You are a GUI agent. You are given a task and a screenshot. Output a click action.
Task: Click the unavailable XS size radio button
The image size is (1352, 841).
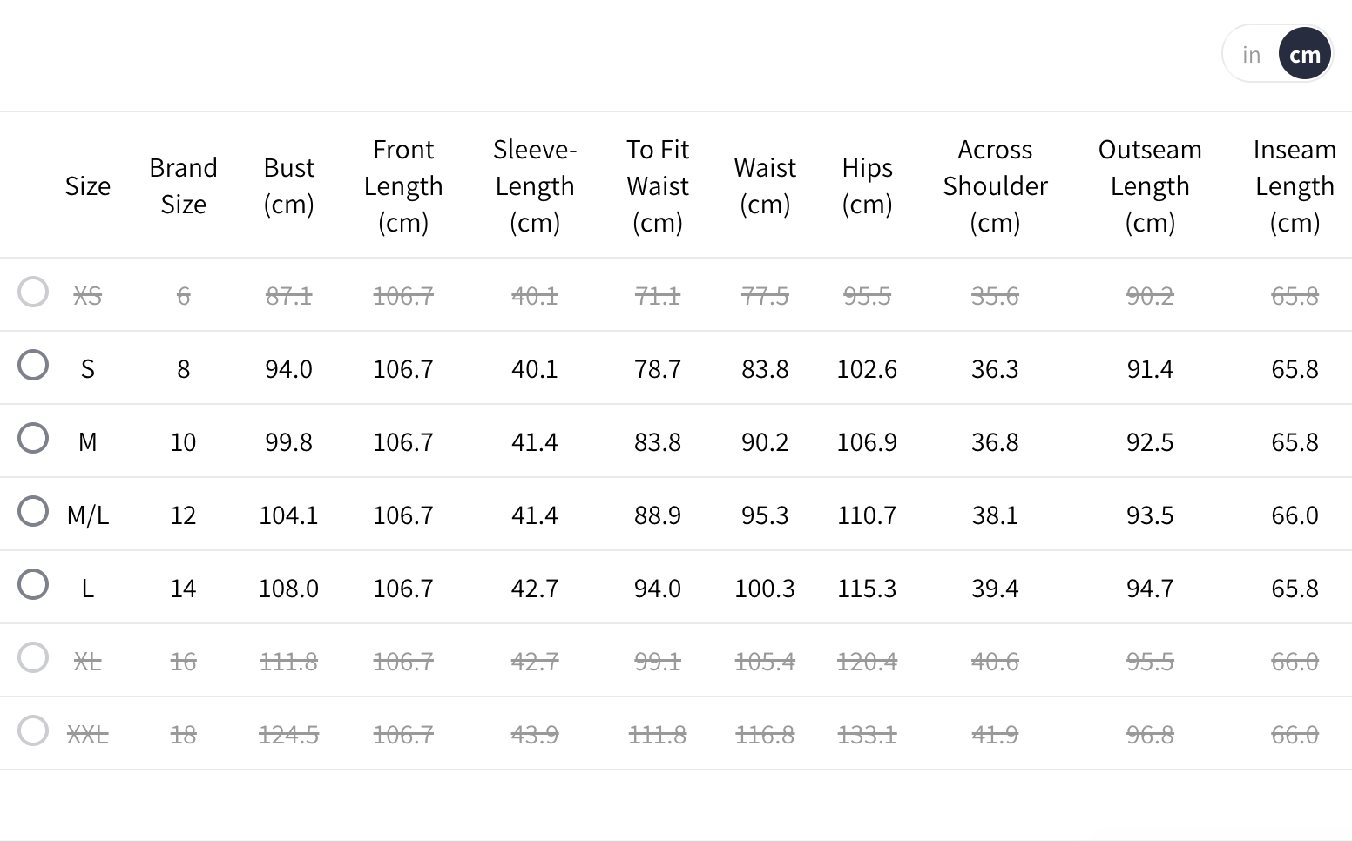coord(33,292)
